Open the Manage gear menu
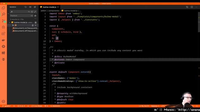 [3, 101]
